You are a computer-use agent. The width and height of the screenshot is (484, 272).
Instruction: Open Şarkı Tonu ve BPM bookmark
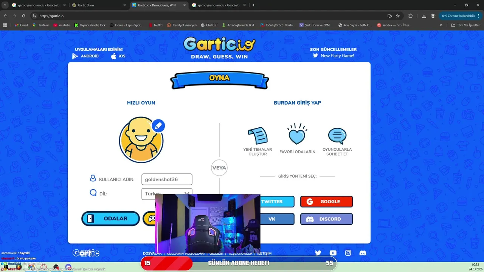pos(316,25)
